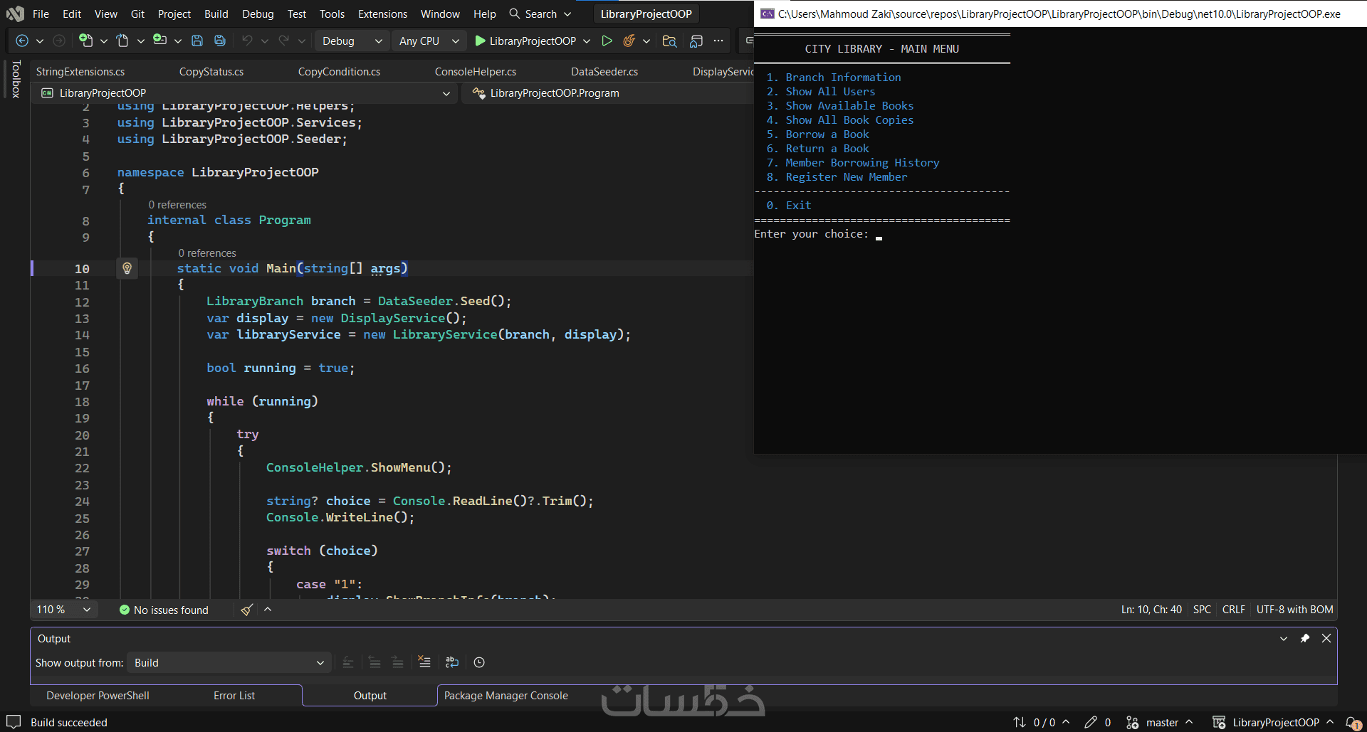Viewport: 1367px width, 732px height.
Task: Save the current file with the Save icon
Action: [x=198, y=41]
